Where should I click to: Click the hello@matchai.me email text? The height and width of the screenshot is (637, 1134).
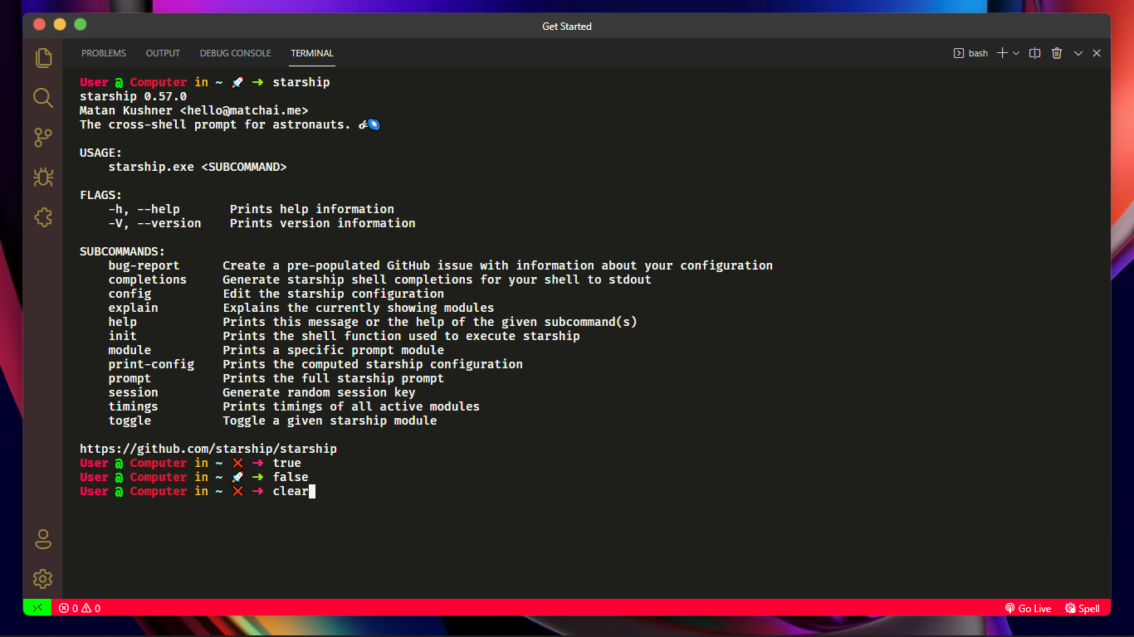(x=244, y=110)
